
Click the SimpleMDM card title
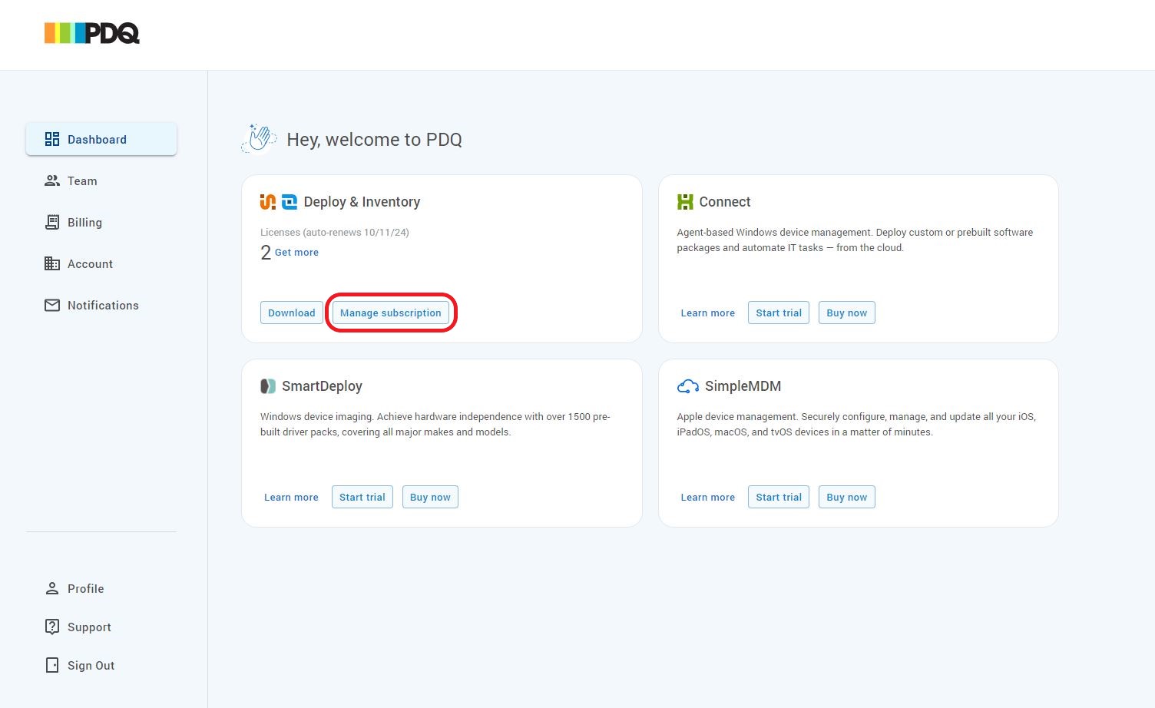pos(743,386)
